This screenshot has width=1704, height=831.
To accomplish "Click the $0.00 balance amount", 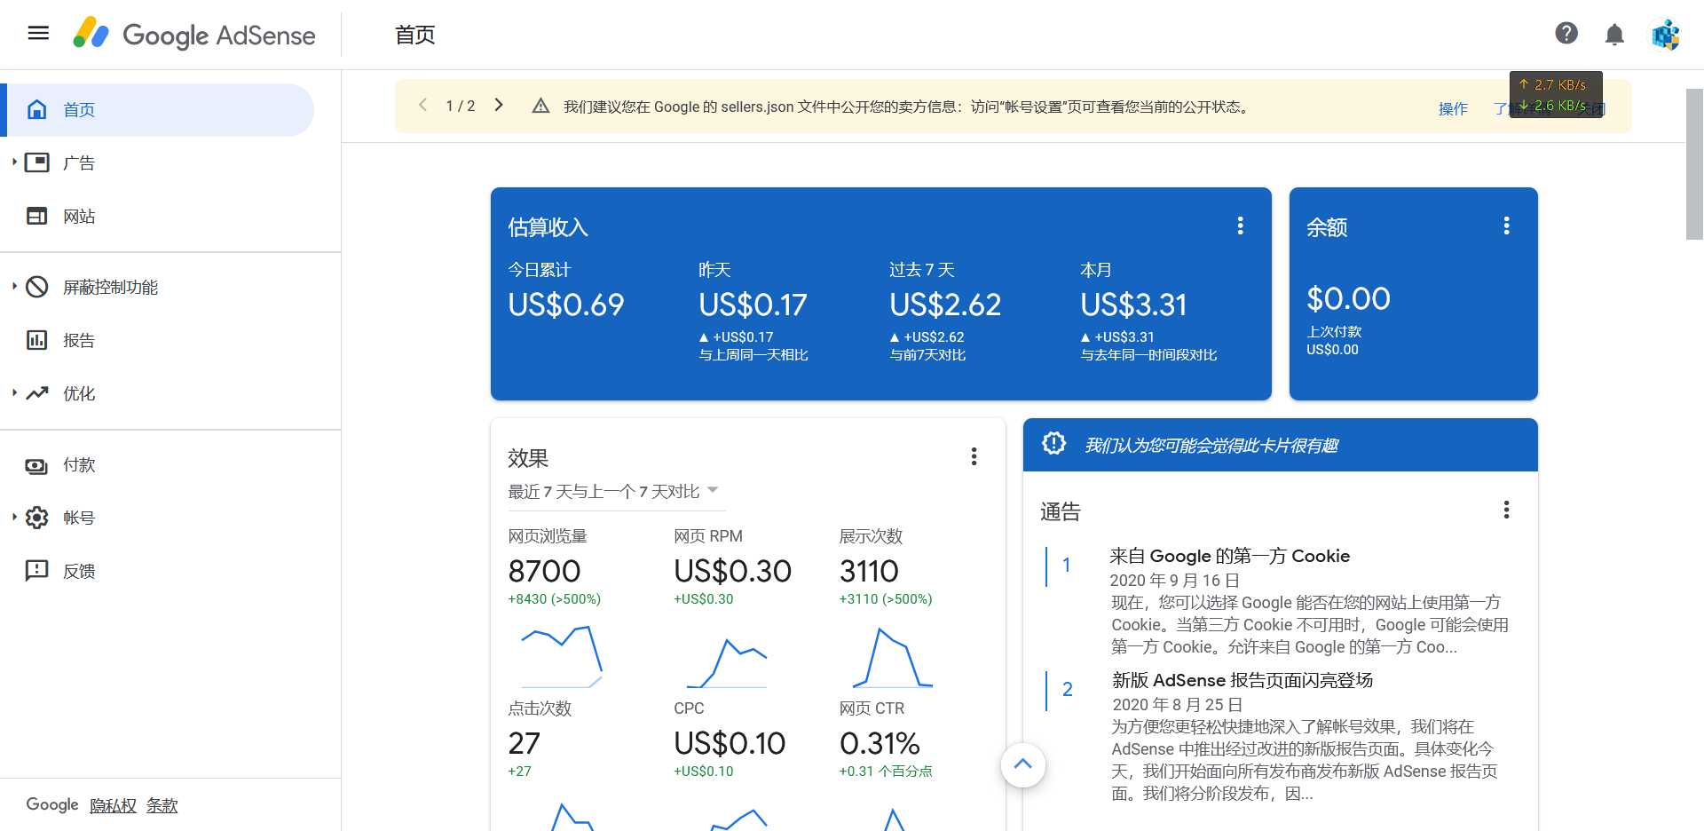I will (x=1348, y=299).
